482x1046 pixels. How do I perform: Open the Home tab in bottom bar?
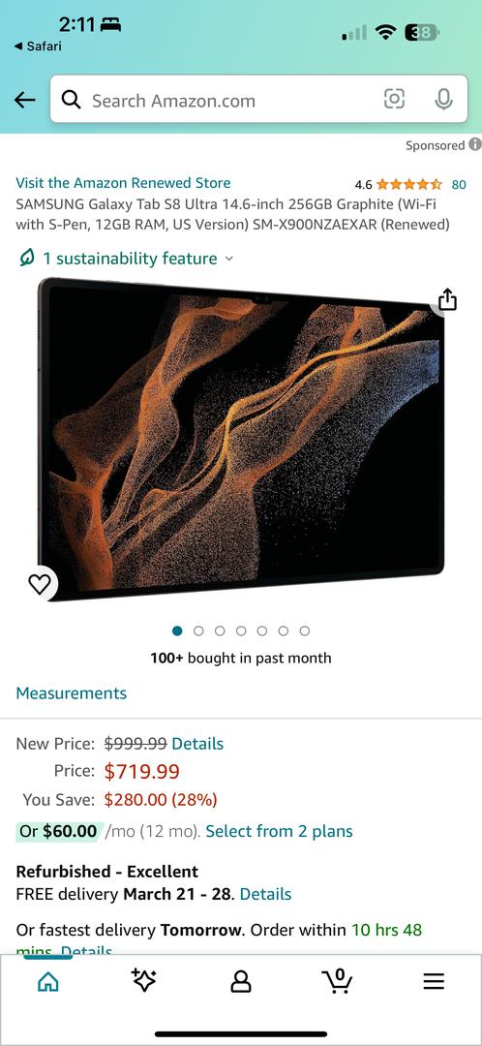tap(48, 980)
